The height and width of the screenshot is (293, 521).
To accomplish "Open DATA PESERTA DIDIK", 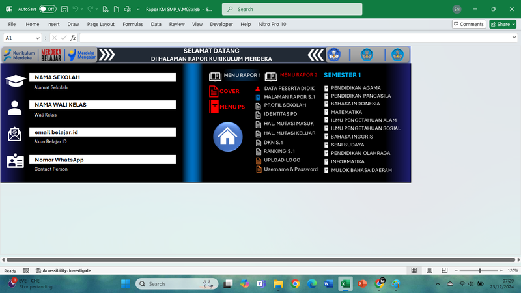I will point(289,89).
